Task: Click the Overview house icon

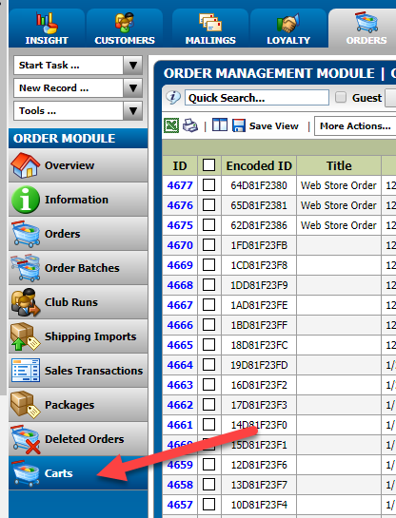Action: click(25, 165)
